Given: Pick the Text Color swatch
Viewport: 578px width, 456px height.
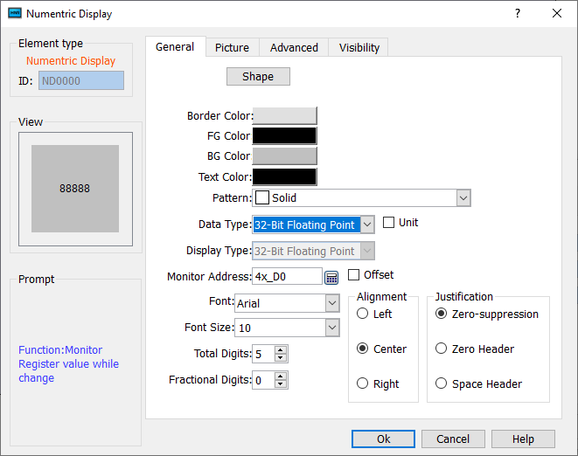Looking at the screenshot, I should (284, 177).
